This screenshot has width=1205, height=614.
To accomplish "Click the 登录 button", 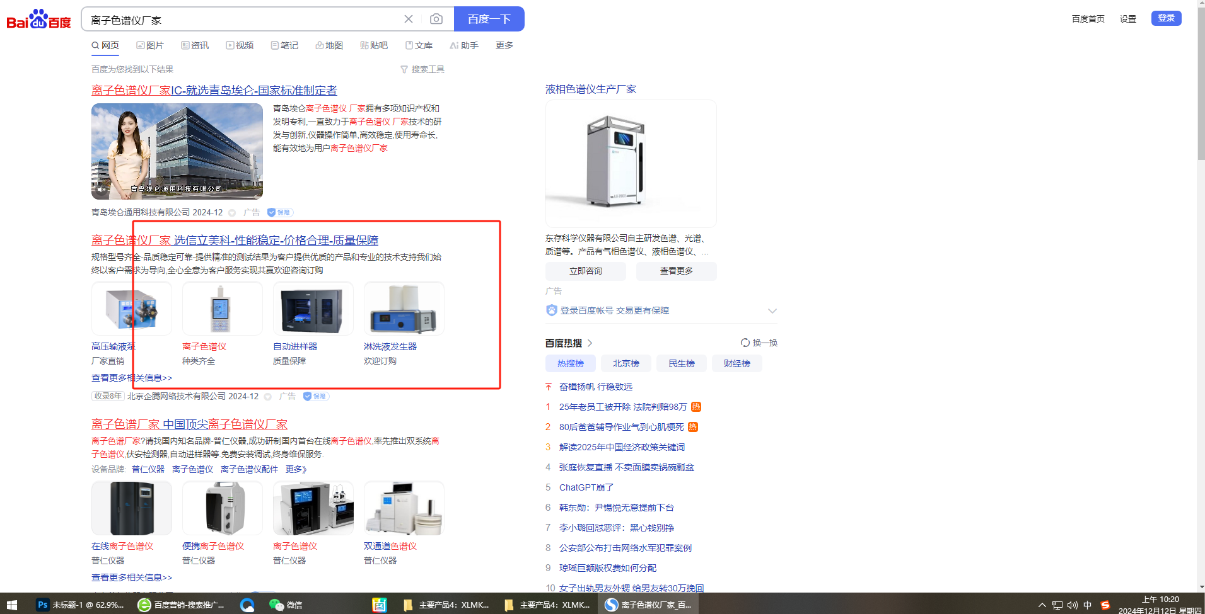I will click(x=1167, y=18).
